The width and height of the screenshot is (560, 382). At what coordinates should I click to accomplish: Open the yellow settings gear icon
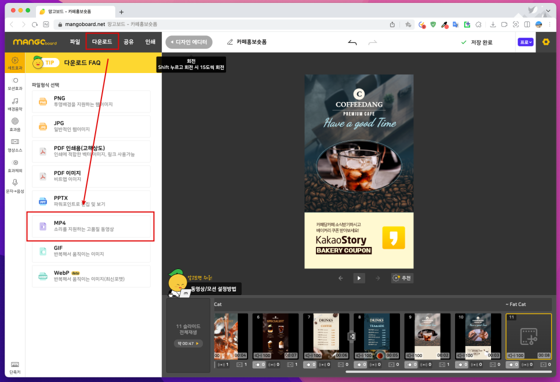tap(546, 42)
